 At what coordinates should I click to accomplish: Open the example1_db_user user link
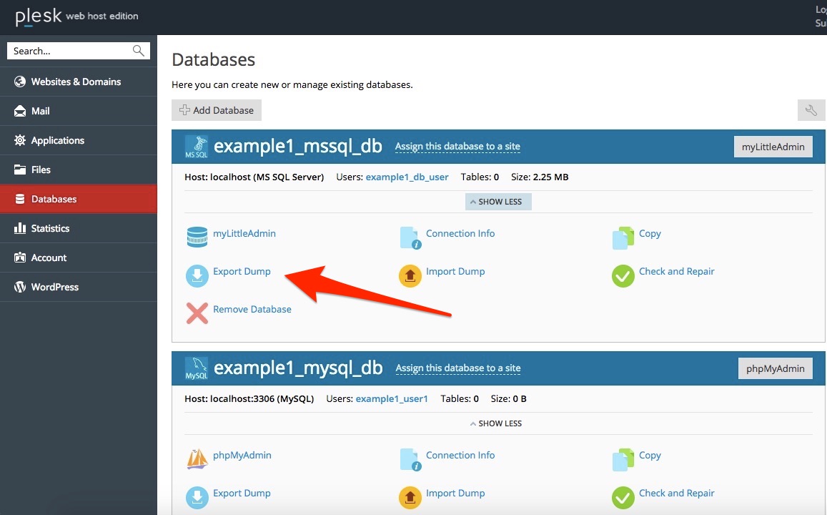(407, 177)
